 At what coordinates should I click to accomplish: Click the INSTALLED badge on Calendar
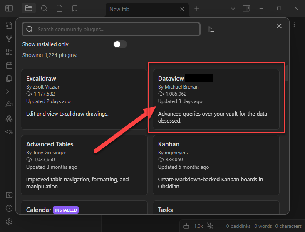[66, 210]
